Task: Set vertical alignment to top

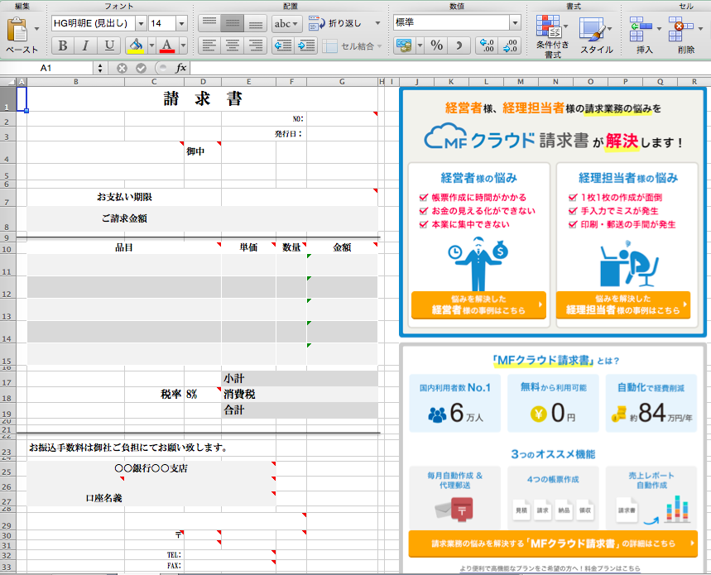Action: click(x=209, y=23)
